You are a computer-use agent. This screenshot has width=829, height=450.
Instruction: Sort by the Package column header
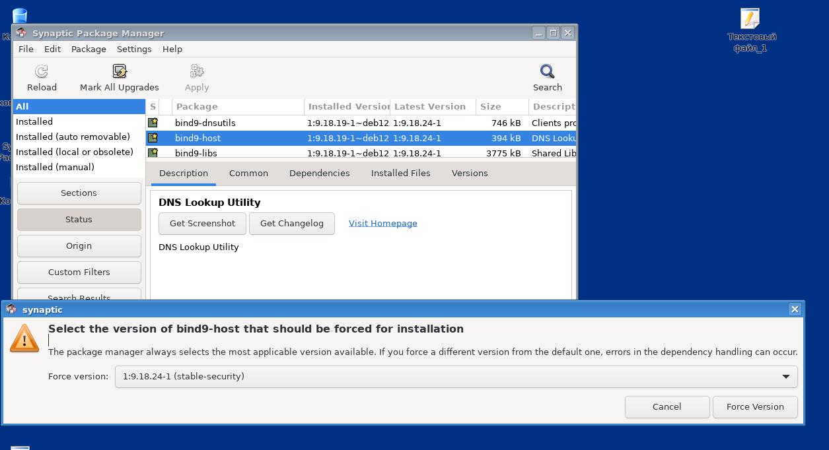click(238, 106)
